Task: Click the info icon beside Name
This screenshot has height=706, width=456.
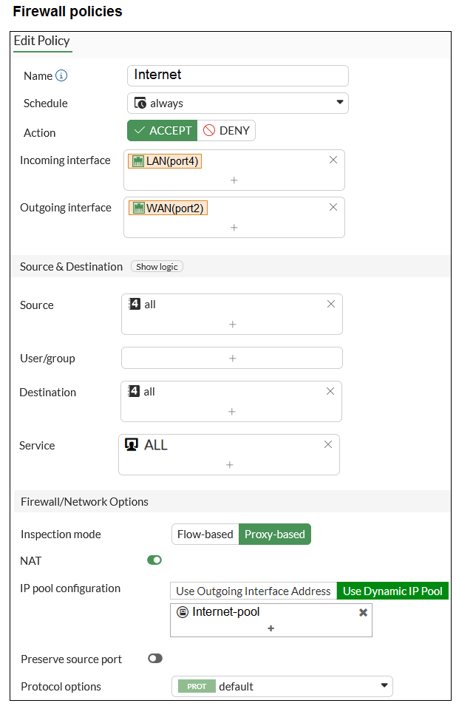Action: point(61,75)
